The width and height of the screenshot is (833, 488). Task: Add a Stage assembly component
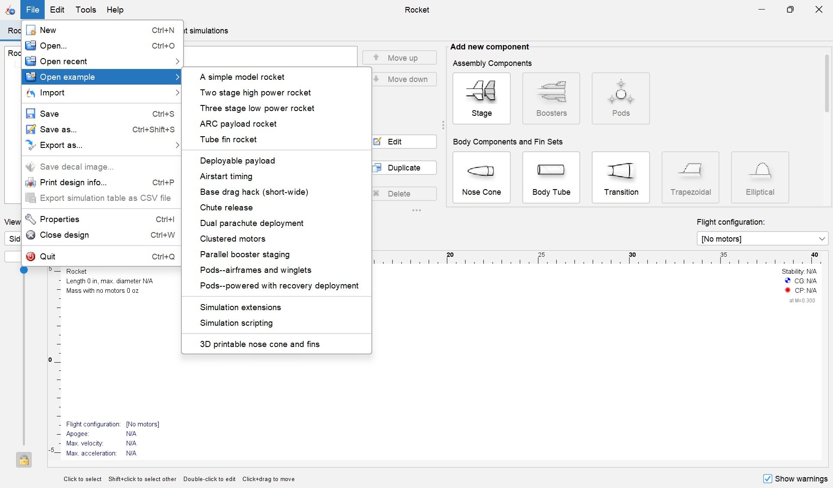coord(482,98)
